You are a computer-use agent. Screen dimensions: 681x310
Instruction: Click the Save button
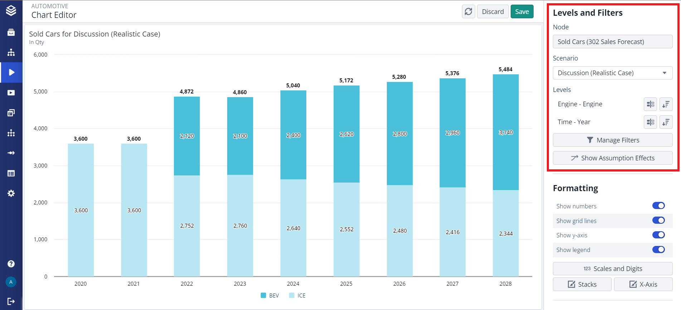coord(522,12)
